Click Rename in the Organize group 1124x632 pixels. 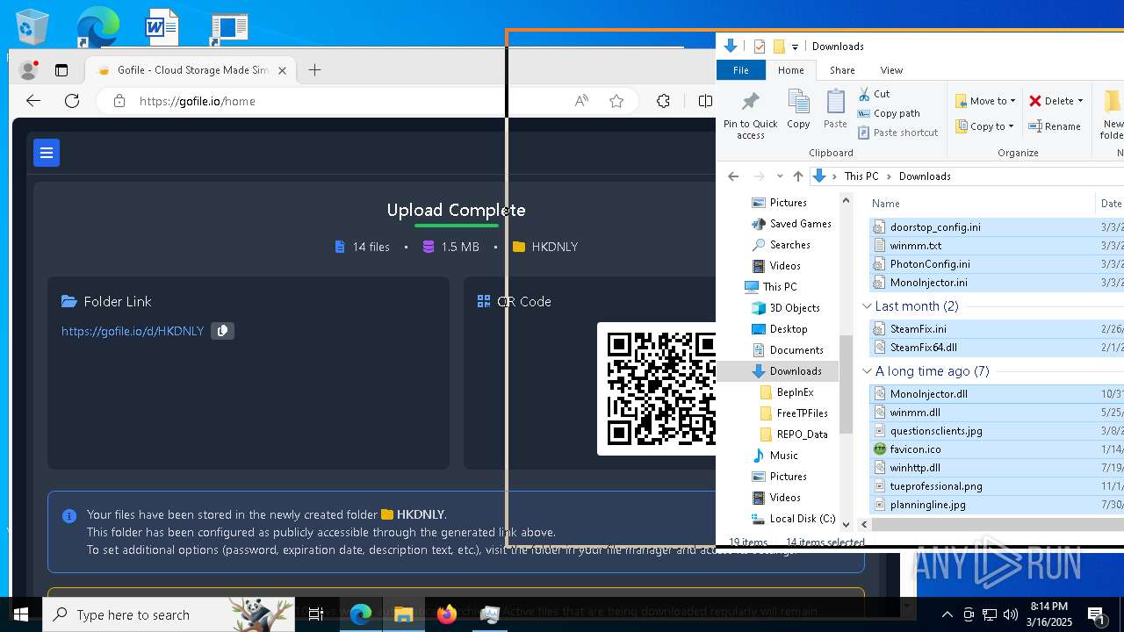coord(1055,126)
